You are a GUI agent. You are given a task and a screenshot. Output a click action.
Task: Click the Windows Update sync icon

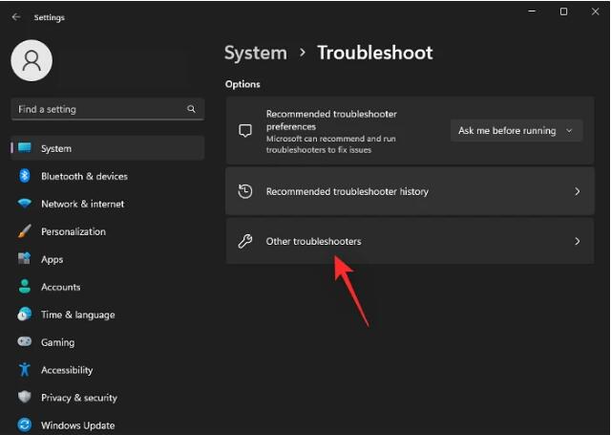click(x=25, y=424)
